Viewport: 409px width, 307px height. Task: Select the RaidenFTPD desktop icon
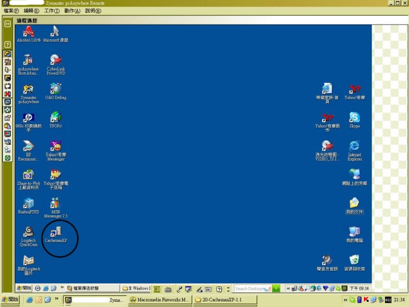29,206
